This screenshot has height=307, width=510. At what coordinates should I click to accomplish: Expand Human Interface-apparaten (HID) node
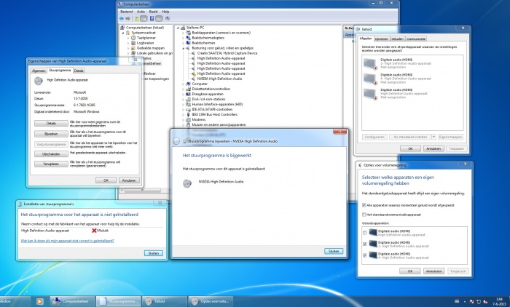[183, 104]
